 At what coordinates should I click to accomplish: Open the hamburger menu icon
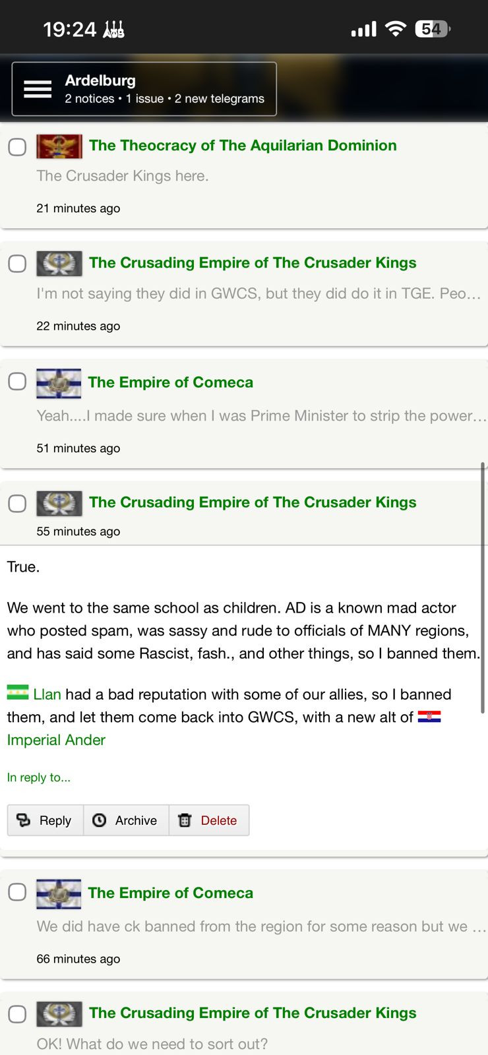pyautogui.click(x=38, y=89)
